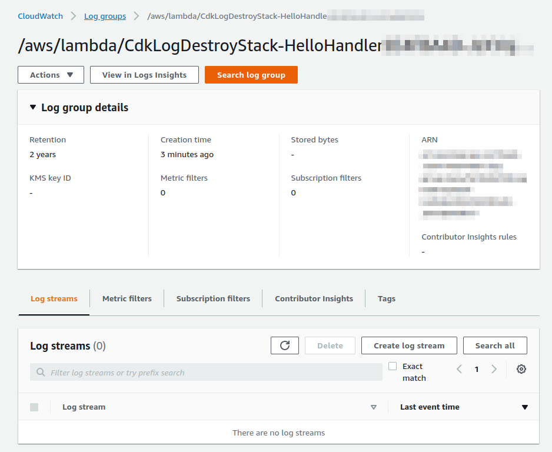
Task: Collapse the Log group details section
Action: (33, 107)
